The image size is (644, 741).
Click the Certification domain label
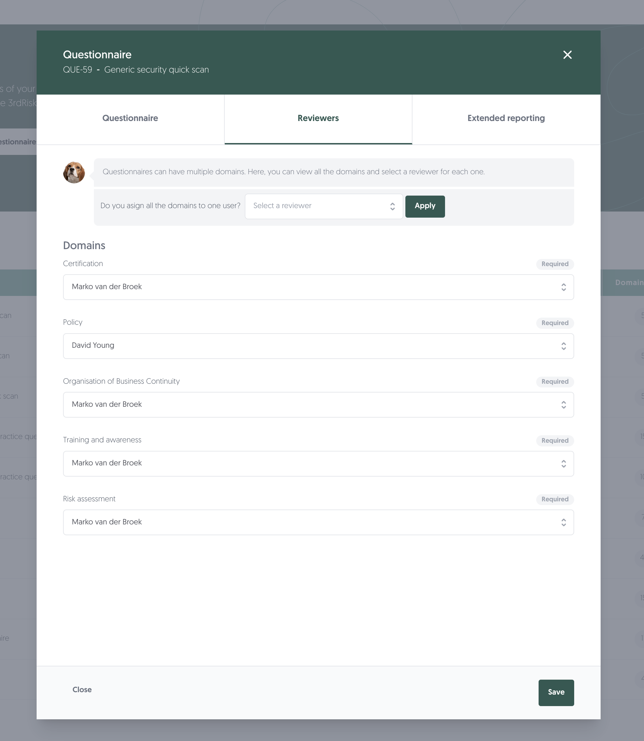pos(83,264)
